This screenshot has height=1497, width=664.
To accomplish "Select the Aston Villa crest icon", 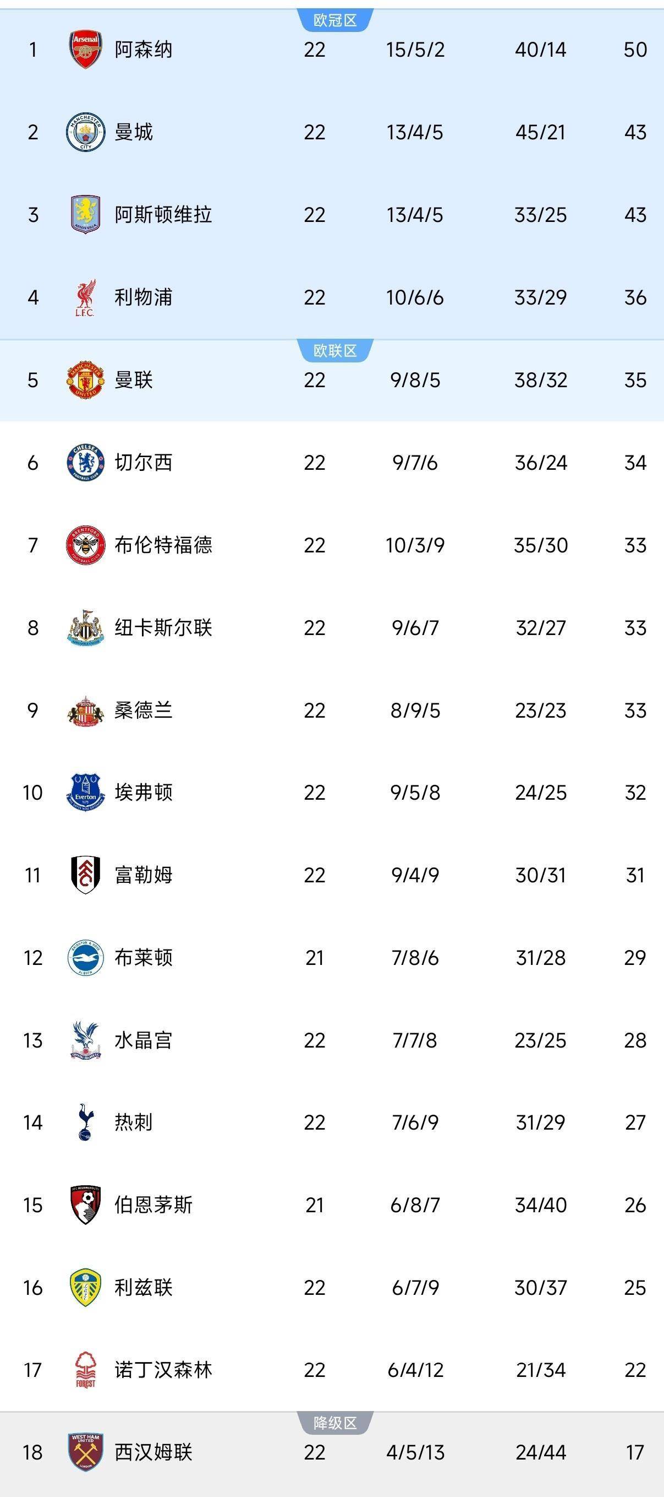I will (x=85, y=214).
